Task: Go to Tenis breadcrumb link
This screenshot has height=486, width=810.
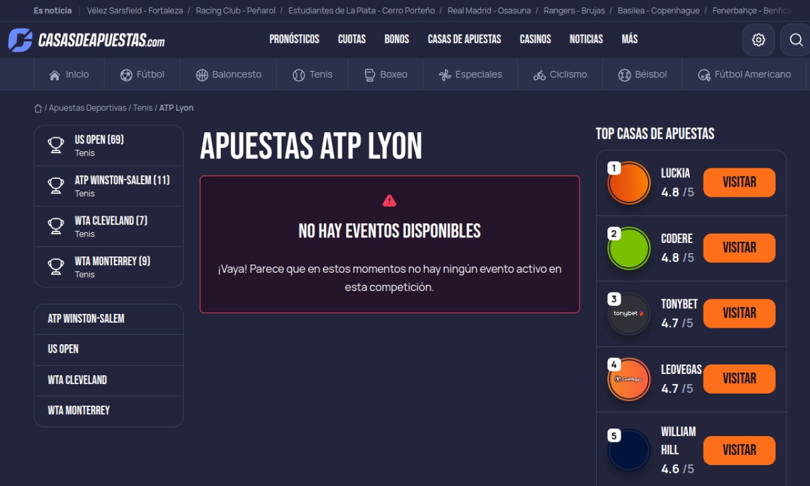Action: tap(143, 108)
